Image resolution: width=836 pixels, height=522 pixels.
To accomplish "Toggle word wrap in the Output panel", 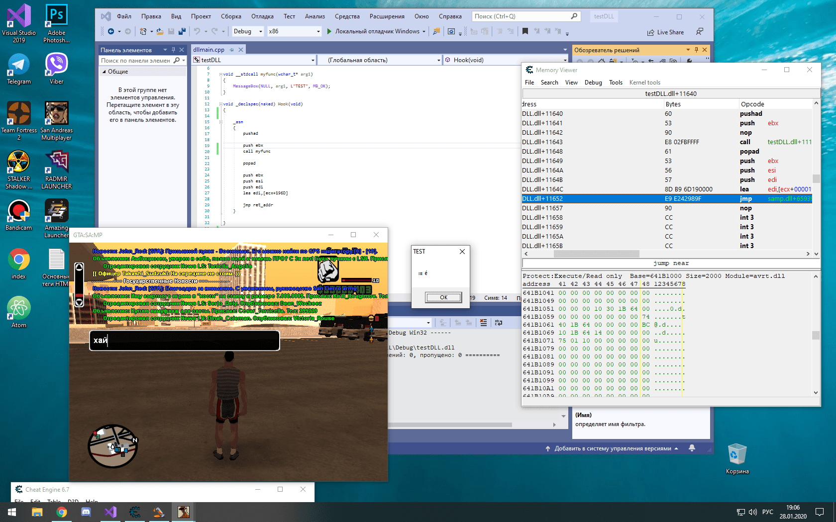I will (x=498, y=323).
